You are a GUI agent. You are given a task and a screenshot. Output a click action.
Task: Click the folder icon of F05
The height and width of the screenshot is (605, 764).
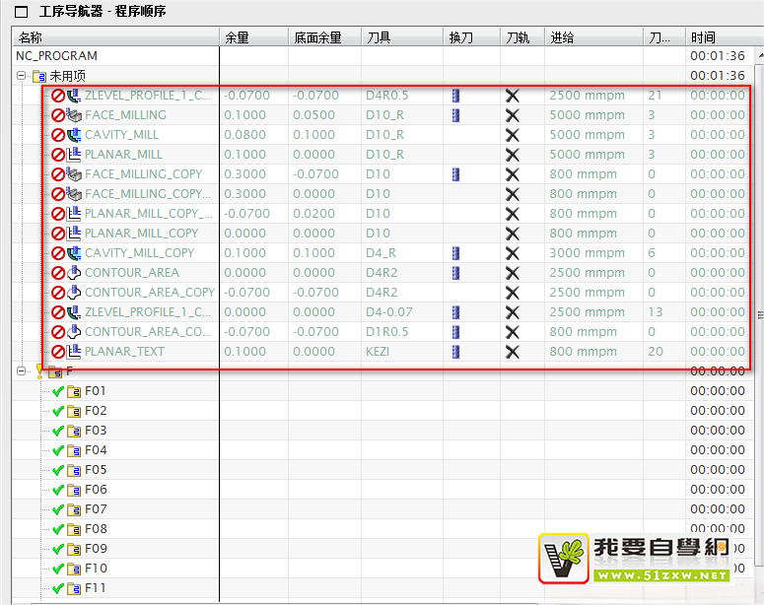[x=74, y=470]
